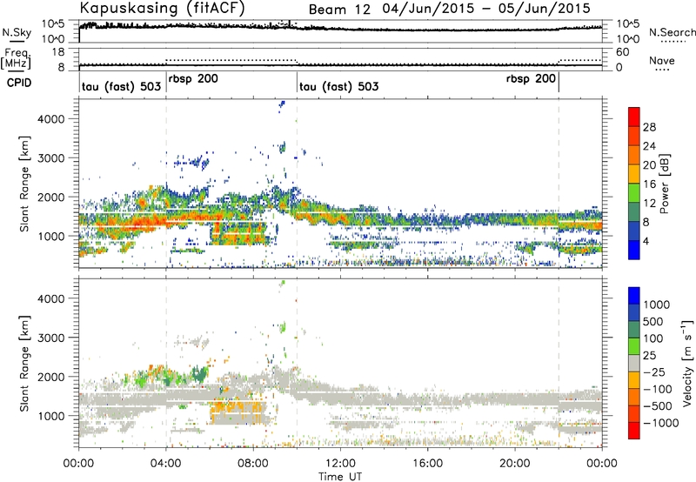Pick the yellow-orange segment of the Power color bar
Image resolution: width=696 pixels, height=482 pixels.
[634, 174]
